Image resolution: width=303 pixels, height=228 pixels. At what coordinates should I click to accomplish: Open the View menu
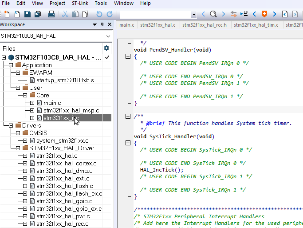click(37, 3)
